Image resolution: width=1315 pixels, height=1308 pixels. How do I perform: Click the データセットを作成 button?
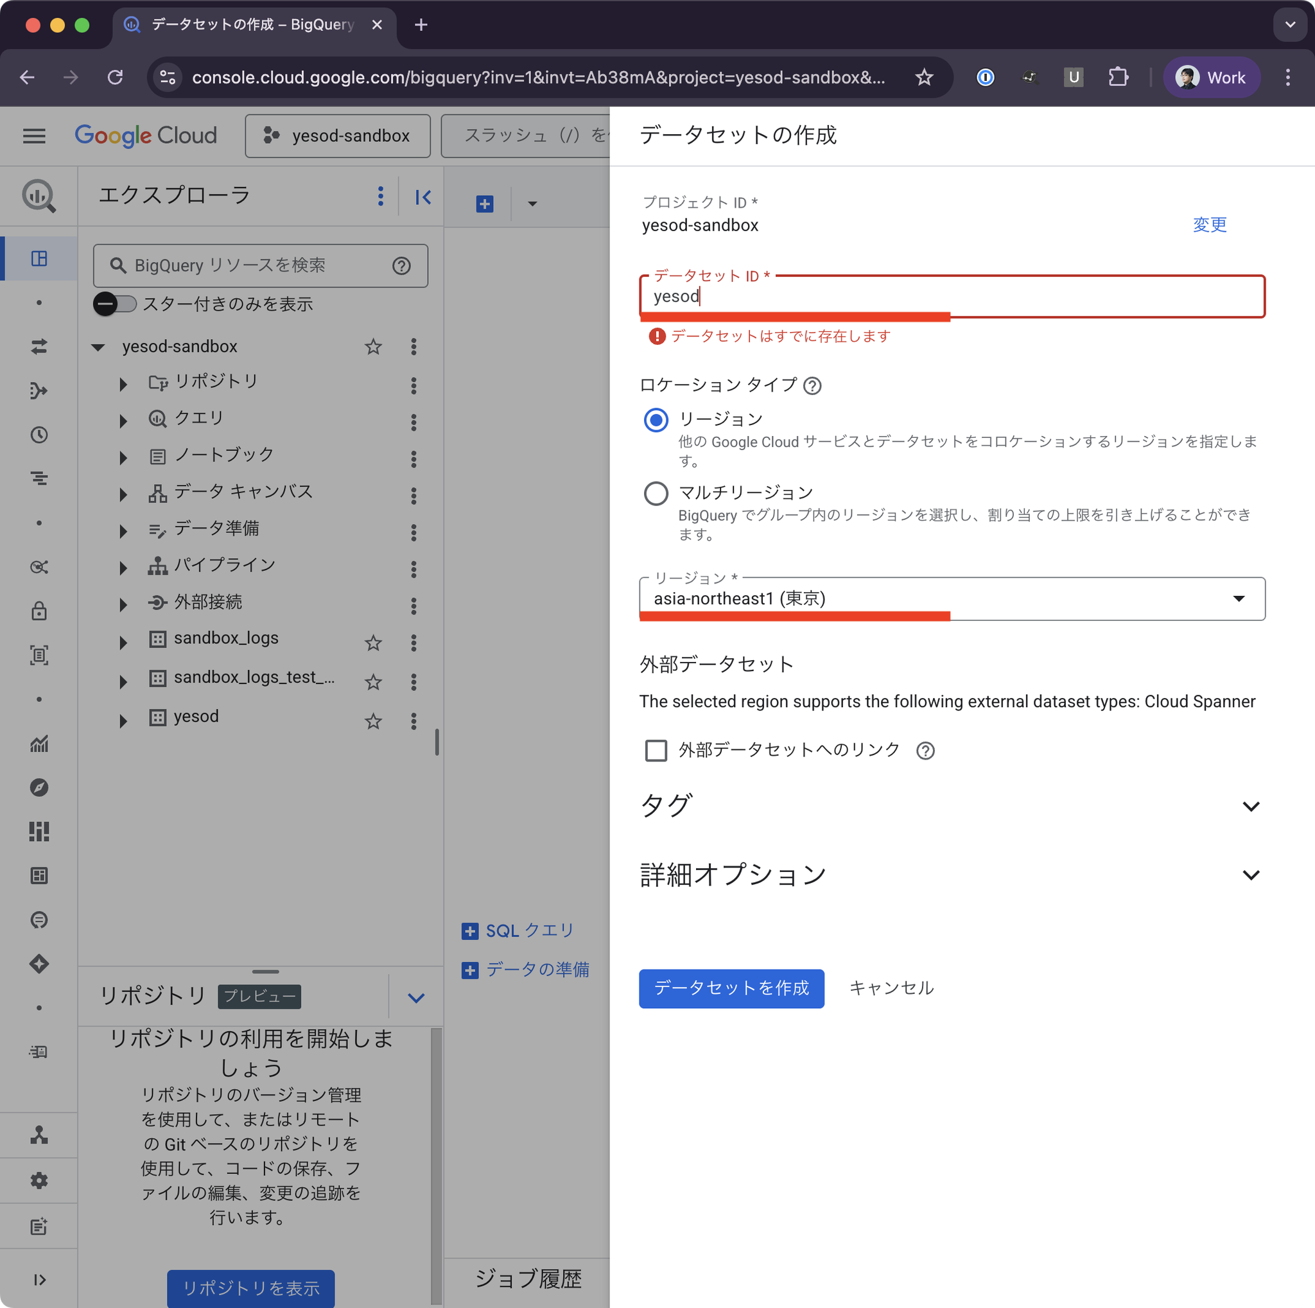pos(731,988)
